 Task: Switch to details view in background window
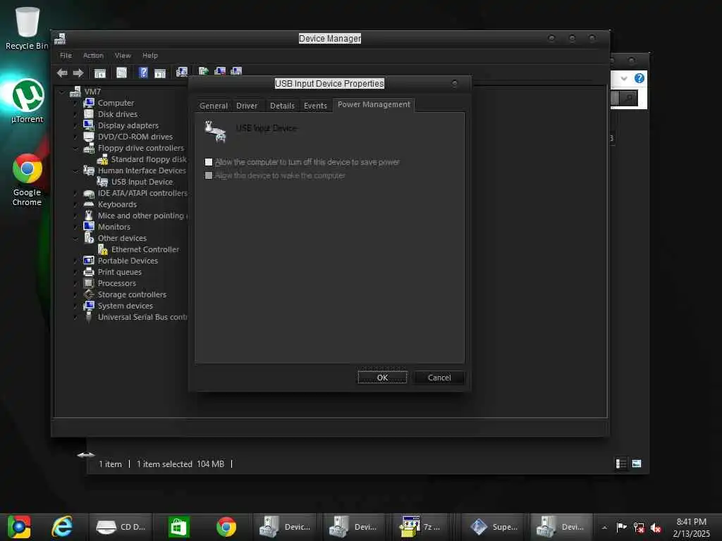click(x=621, y=464)
